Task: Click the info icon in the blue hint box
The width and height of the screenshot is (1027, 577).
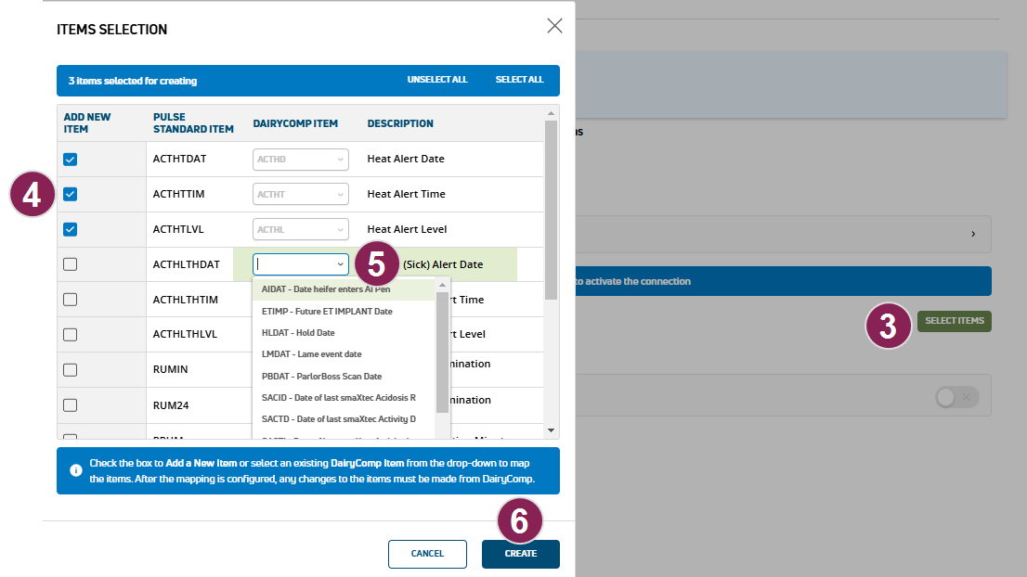Action: 76,470
